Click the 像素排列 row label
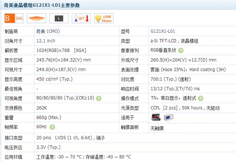This screenshot has height=161, width=236. point(130,50)
